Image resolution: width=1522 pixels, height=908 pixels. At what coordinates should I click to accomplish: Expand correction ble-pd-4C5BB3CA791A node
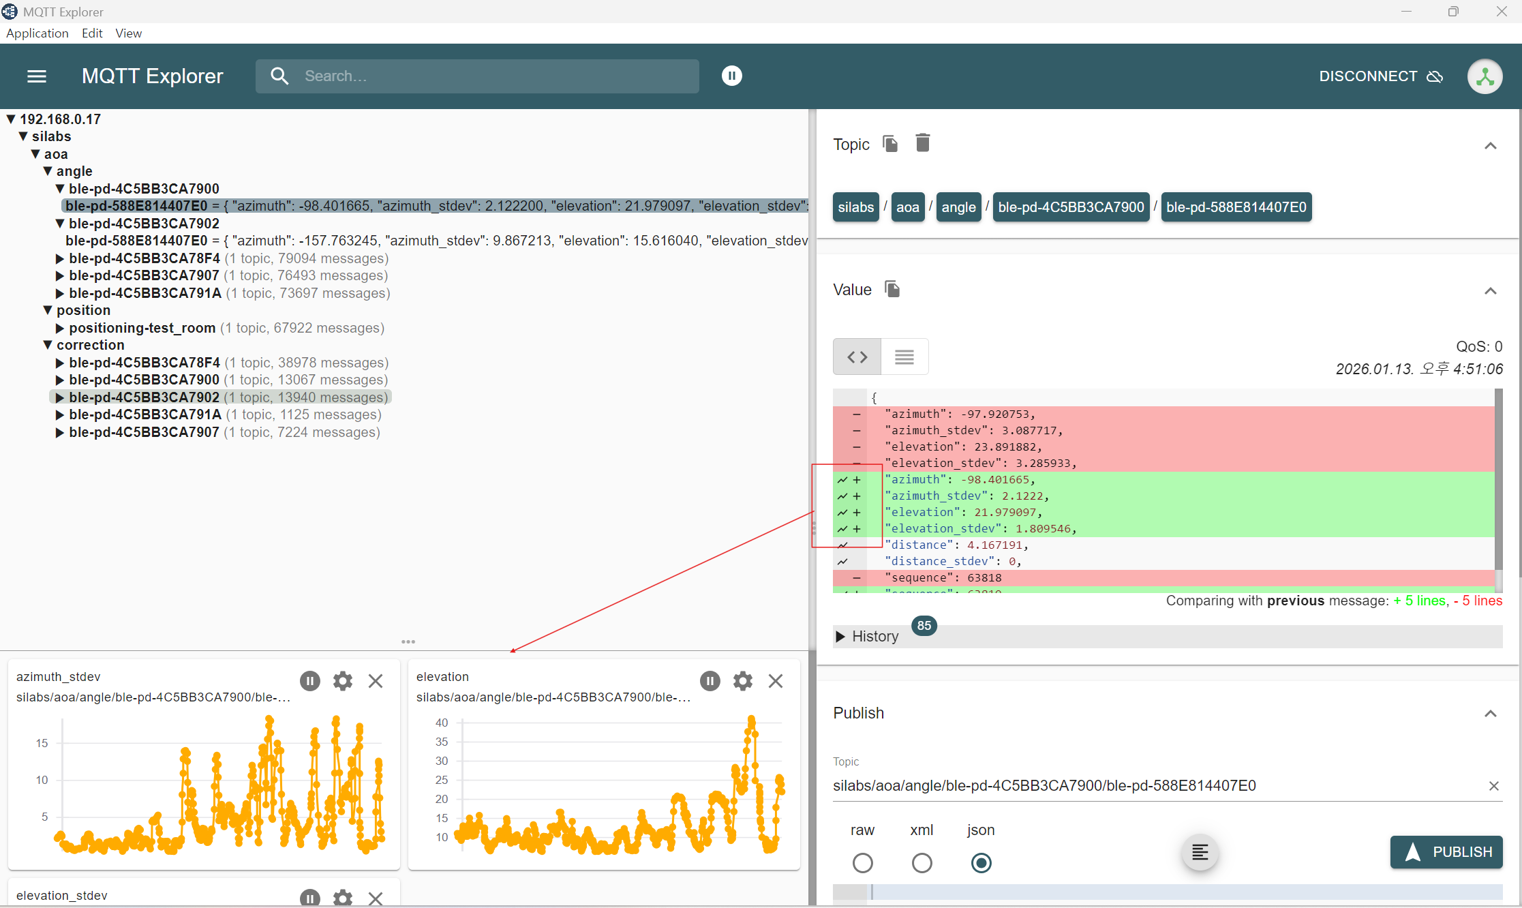(60, 414)
